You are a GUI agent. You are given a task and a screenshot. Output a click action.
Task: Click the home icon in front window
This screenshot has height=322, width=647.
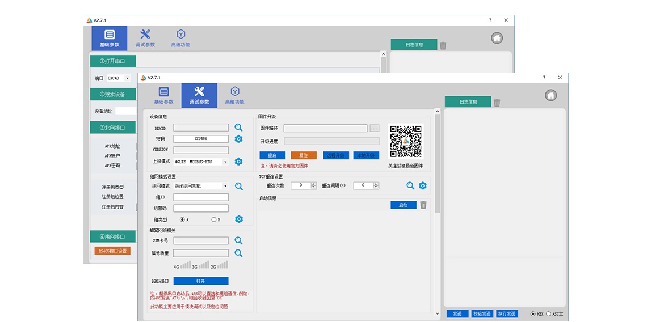point(551,95)
